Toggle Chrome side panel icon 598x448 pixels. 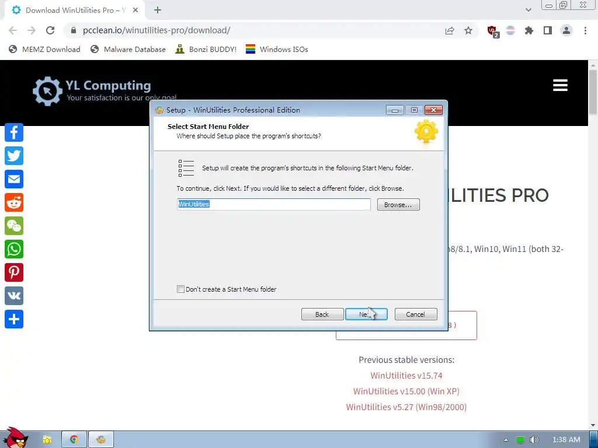548,30
